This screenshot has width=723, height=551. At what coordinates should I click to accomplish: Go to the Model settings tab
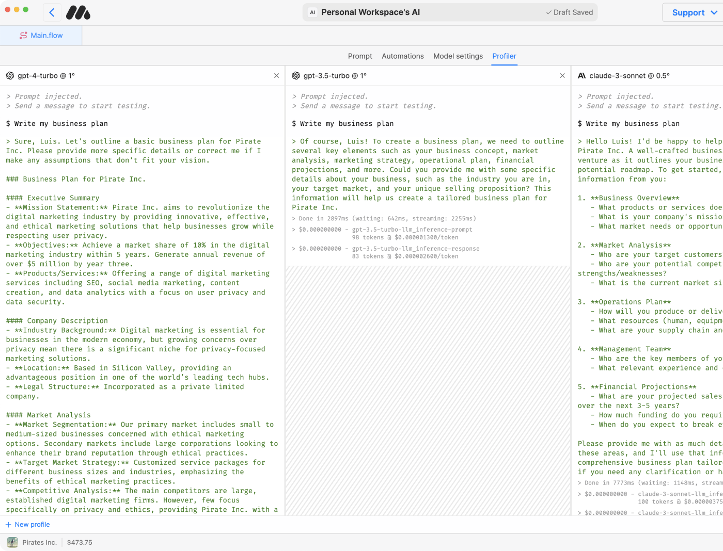point(458,56)
